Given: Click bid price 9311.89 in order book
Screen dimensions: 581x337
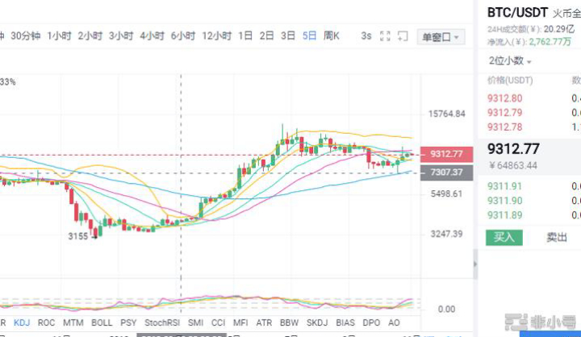Looking at the screenshot, I should 504,215.
